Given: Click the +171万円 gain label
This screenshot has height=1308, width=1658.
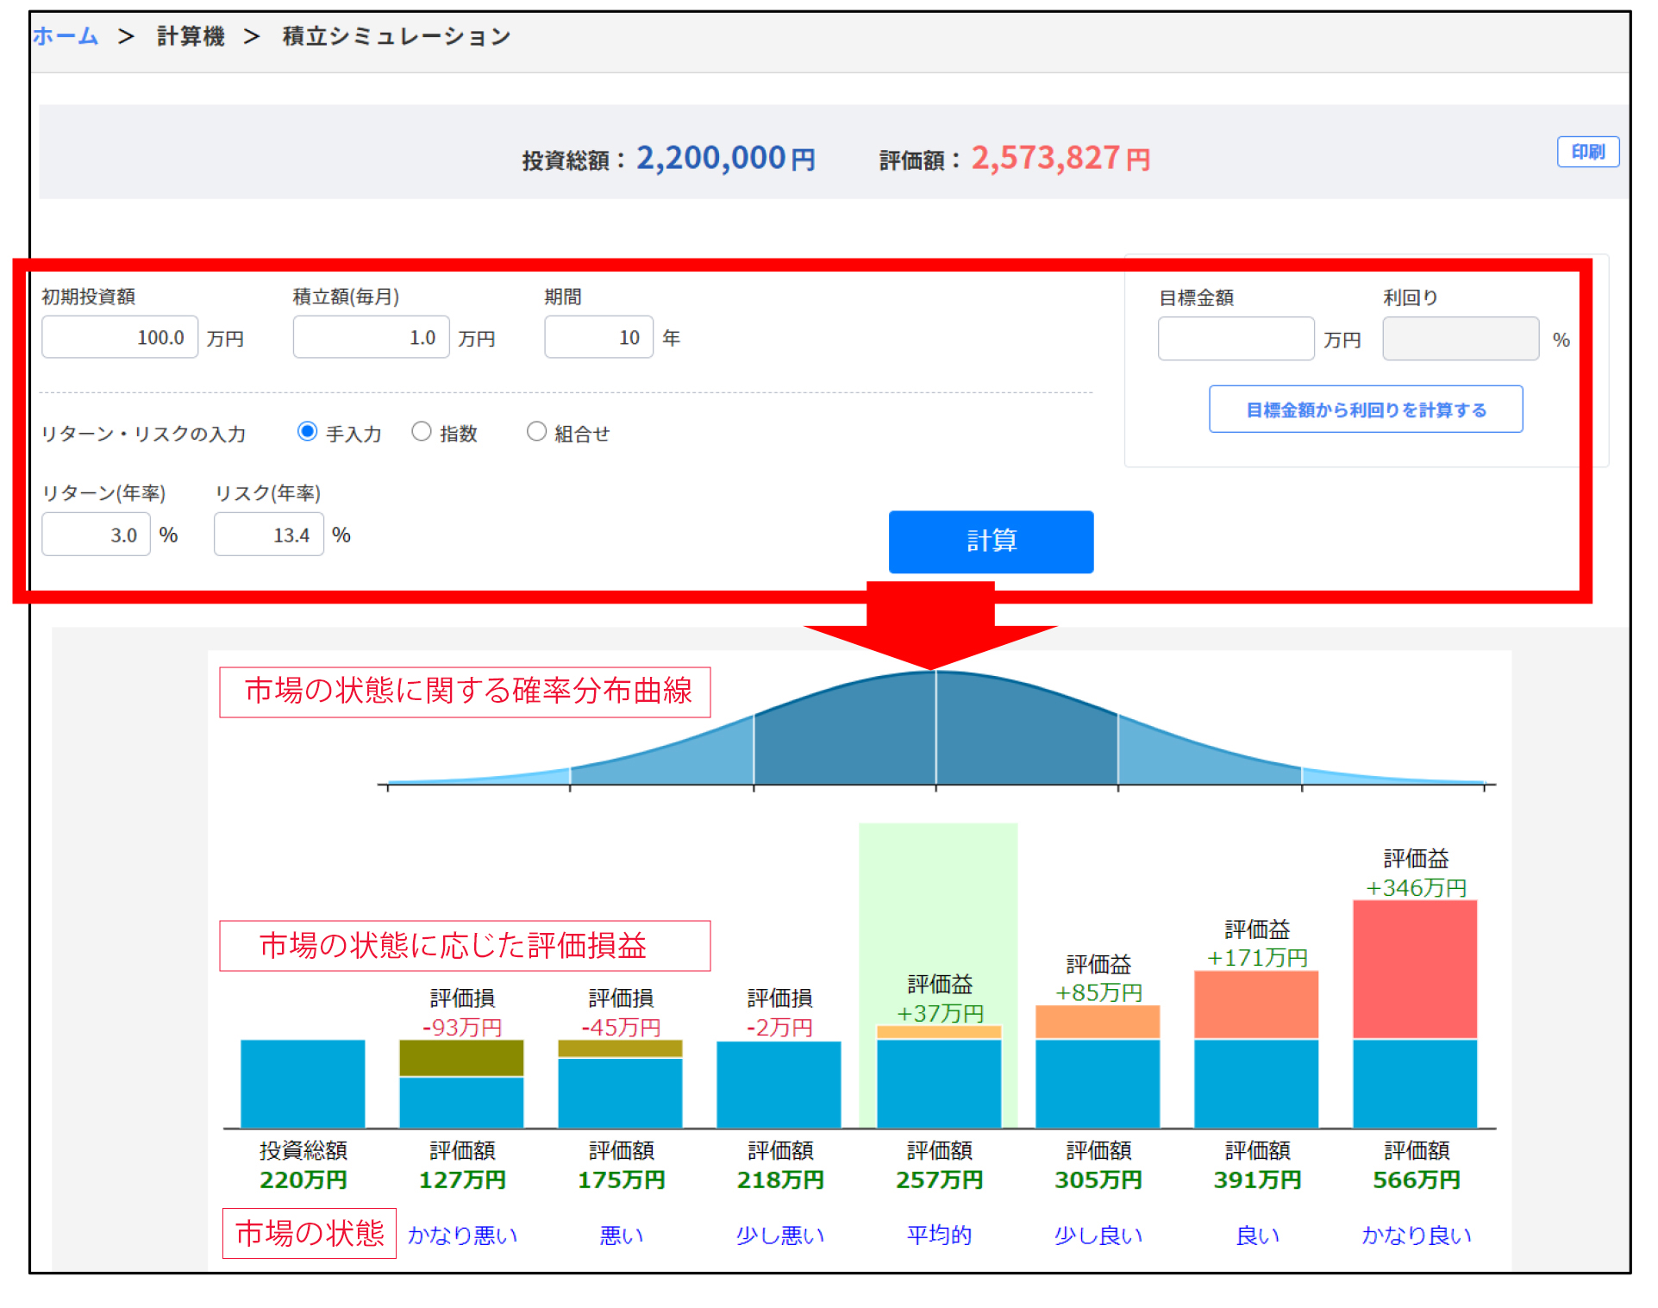Looking at the screenshot, I should point(1257,957).
